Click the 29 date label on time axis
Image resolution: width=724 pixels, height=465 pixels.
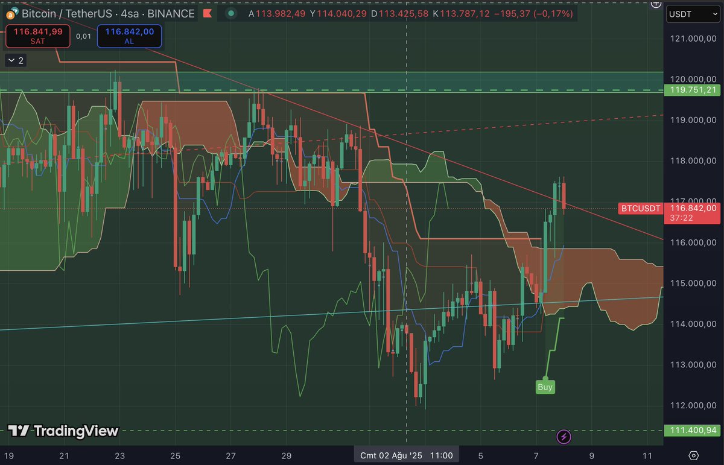pyautogui.click(x=287, y=455)
